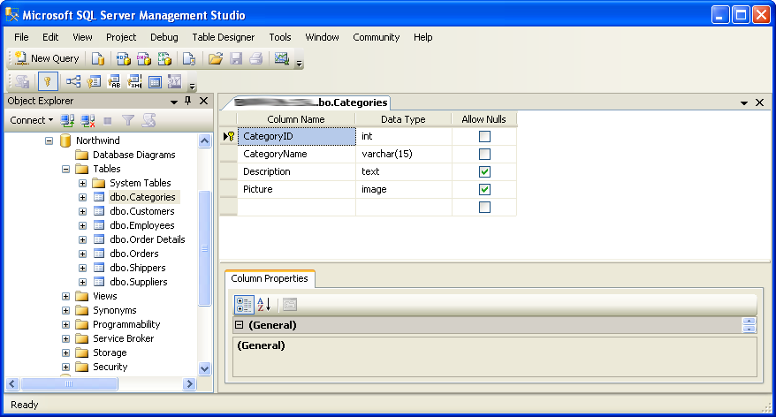The height and width of the screenshot is (417, 776).
Task: Open Analysis Services MDX Query
Action: (123, 59)
